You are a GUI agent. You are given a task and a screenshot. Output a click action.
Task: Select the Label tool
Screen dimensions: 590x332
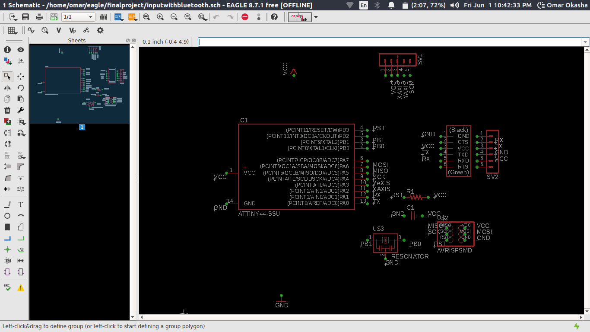[21, 249]
